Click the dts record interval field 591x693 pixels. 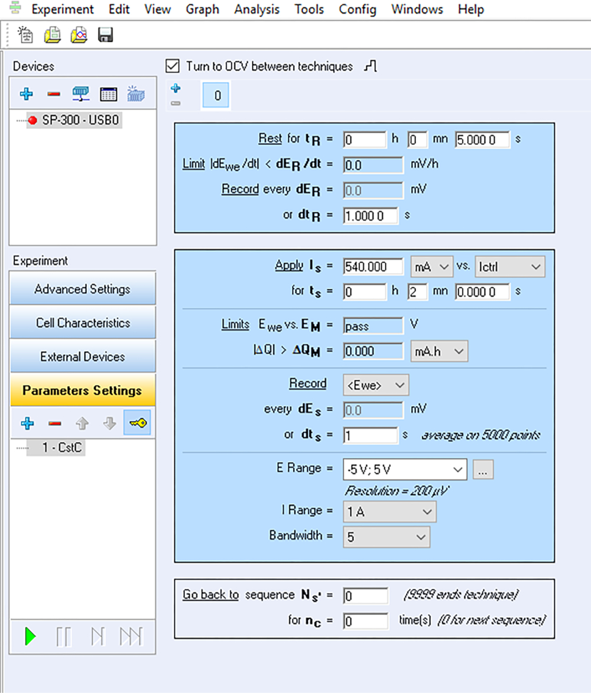[371, 436]
